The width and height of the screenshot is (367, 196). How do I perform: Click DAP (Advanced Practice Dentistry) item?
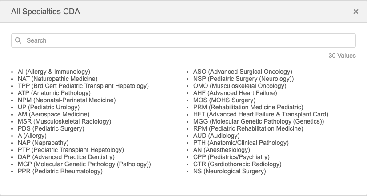click(66, 157)
